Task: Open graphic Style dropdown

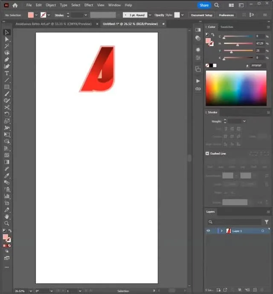Action: click(183, 15)
